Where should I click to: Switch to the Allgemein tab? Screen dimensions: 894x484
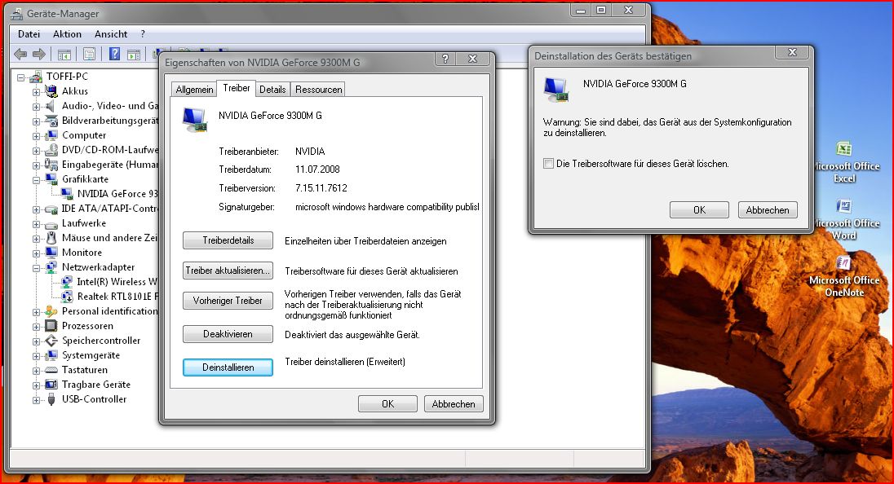(194, 90)
